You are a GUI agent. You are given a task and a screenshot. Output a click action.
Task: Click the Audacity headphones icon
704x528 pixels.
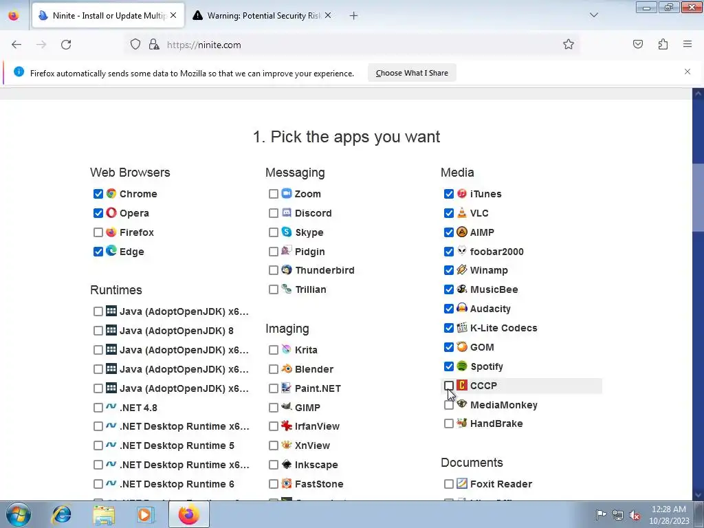click(462, 308)
